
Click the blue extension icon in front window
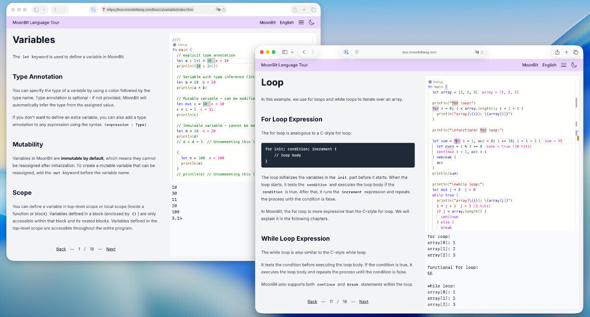[346, 52]
